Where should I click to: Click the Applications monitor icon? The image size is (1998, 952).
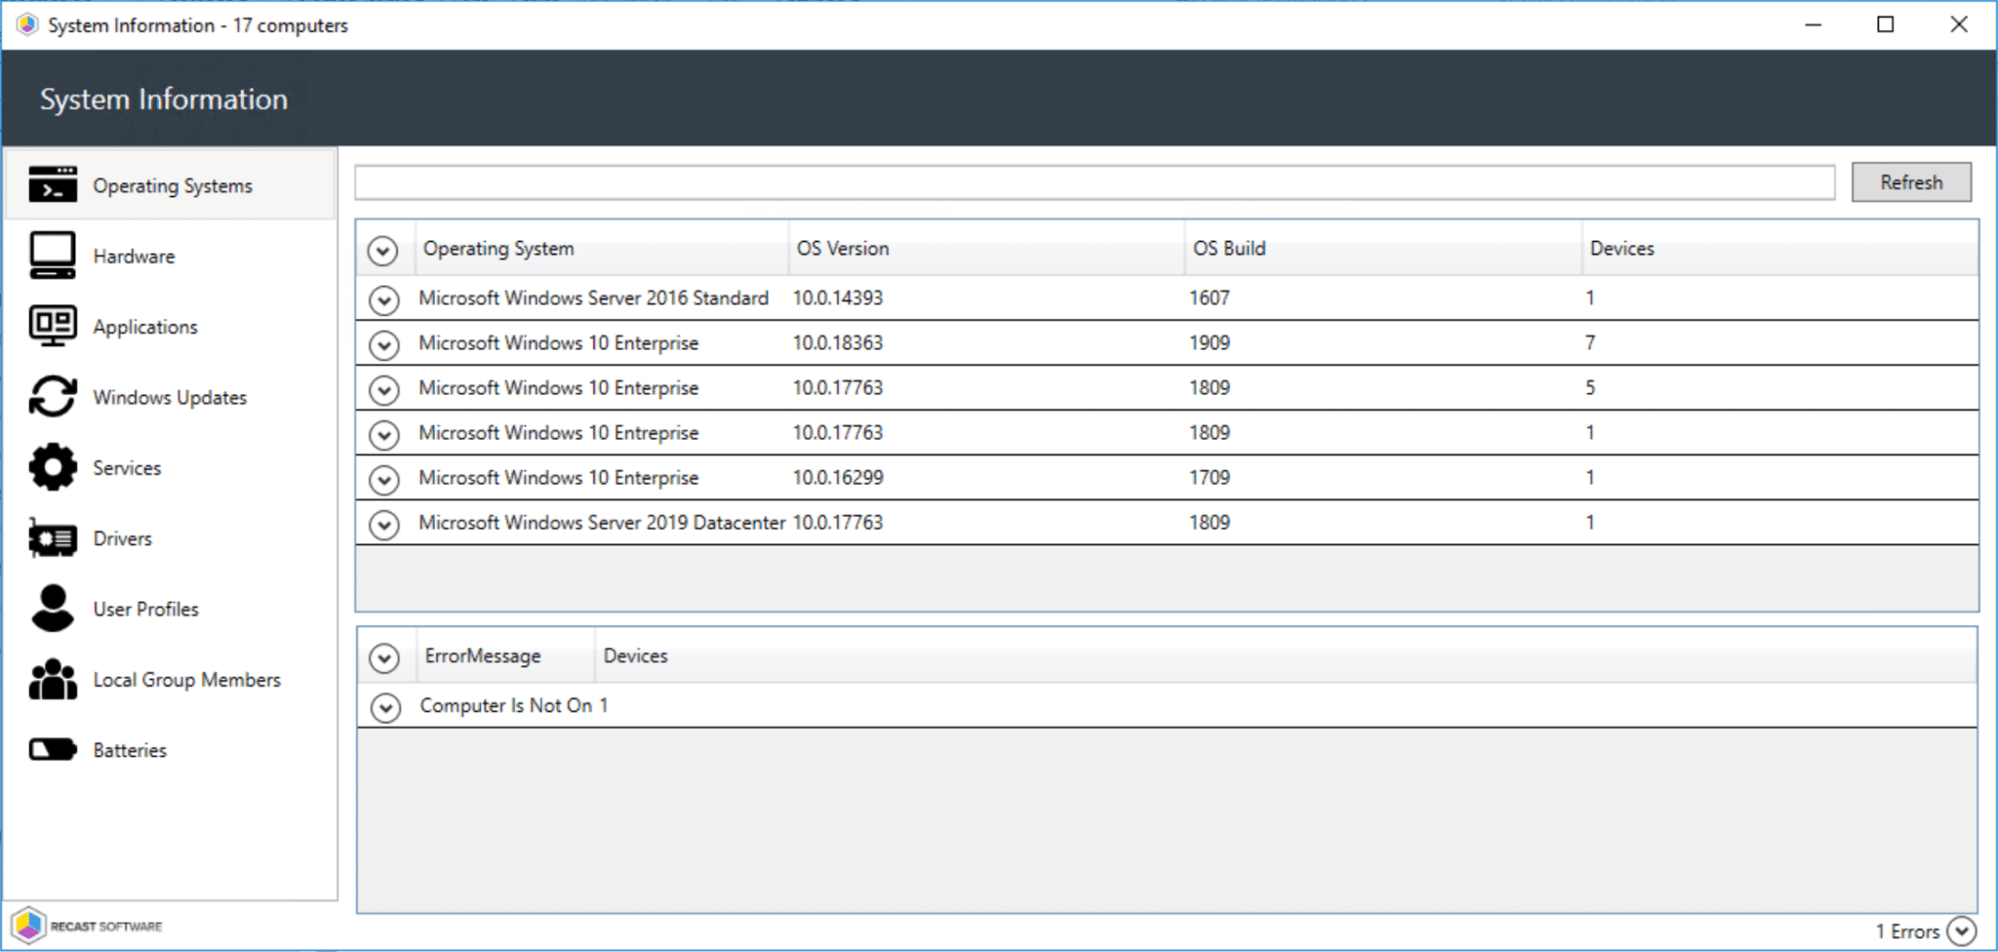point(53,326)
